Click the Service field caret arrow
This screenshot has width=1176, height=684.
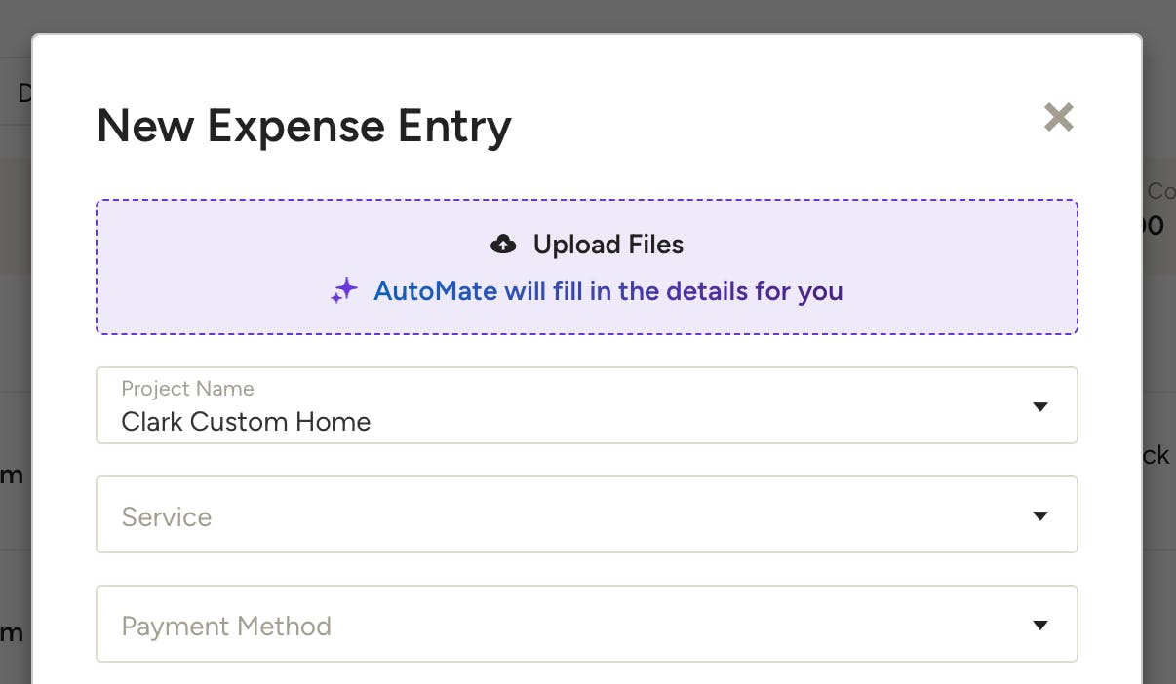coord(1040,515)
